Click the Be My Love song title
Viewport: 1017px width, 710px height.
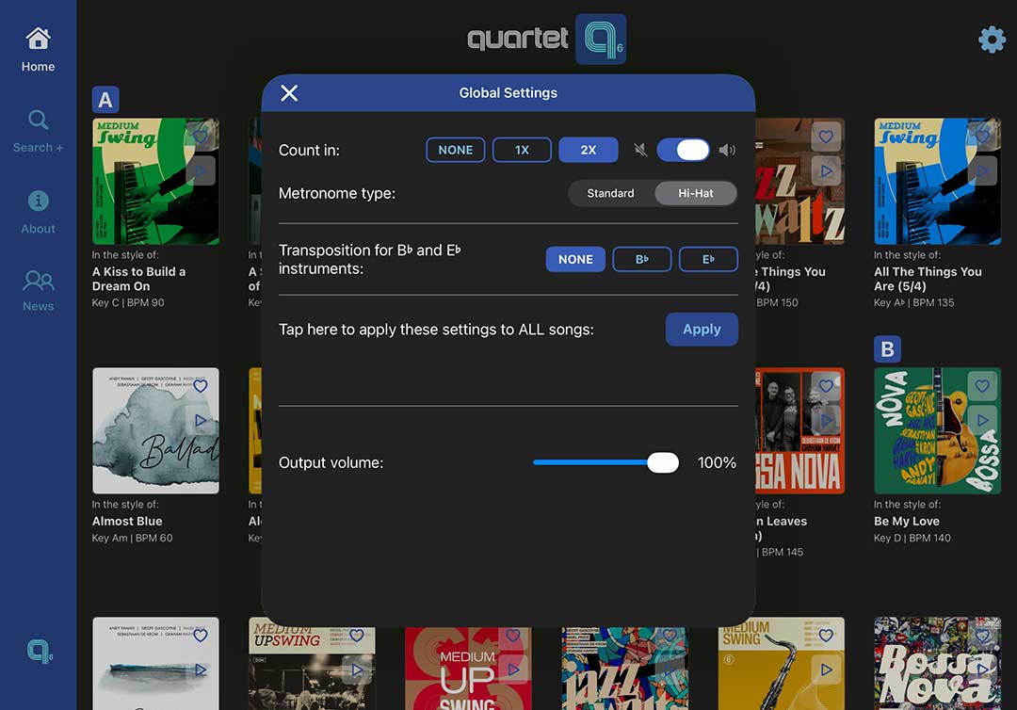906,522
